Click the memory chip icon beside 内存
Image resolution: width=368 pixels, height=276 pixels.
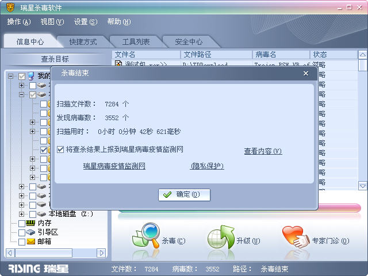click(x=30, y=223)
